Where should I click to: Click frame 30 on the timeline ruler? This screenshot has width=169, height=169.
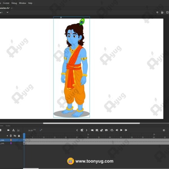point(88,137)
